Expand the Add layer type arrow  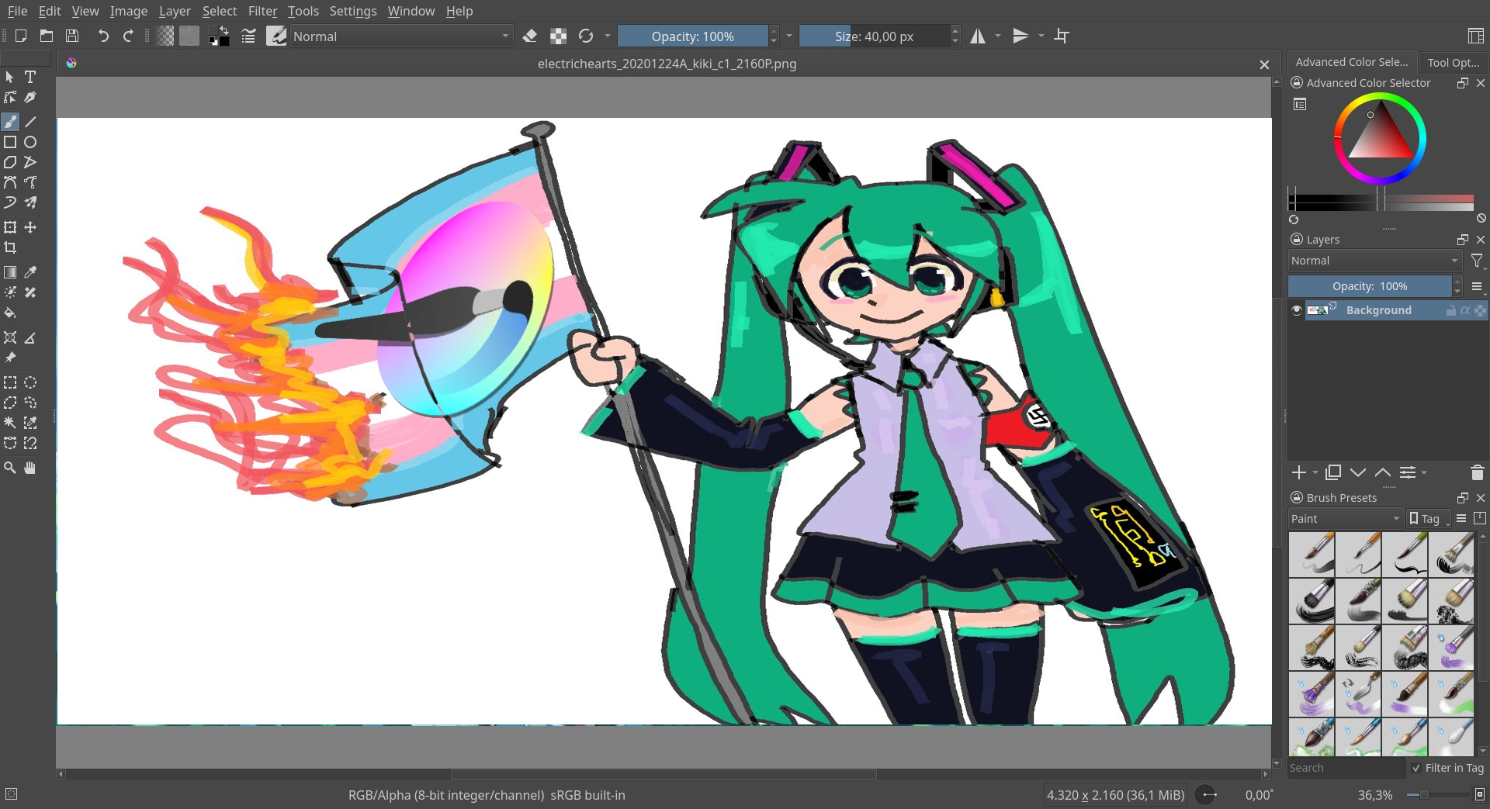point(1315,472)
